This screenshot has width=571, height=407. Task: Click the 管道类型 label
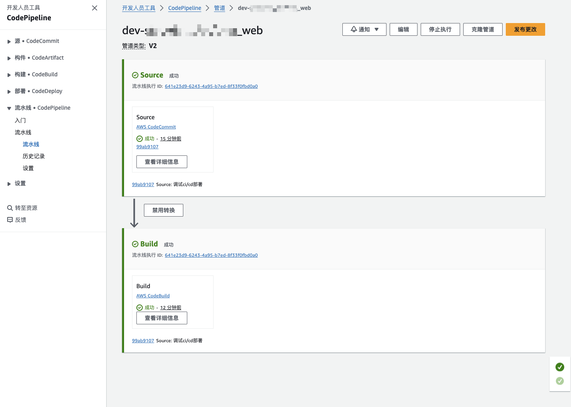[134, 46]
